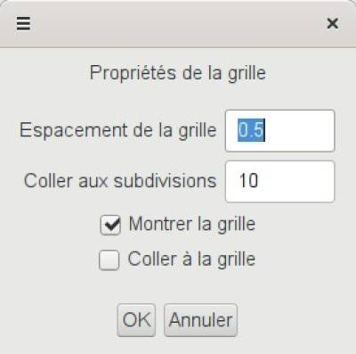
Task: Click the empty title bar area
Action: click(x=178, y=24)
